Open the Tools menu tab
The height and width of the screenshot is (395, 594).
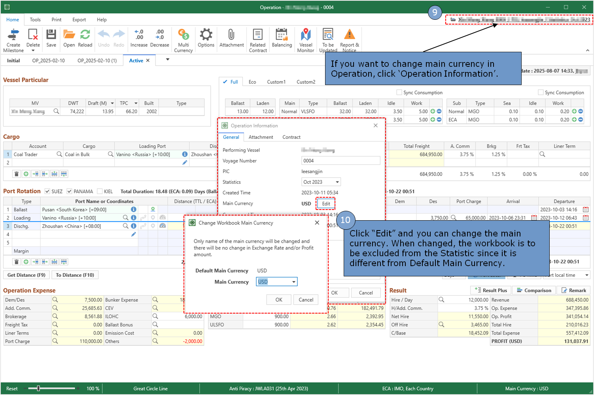click(x=35, y=20)
